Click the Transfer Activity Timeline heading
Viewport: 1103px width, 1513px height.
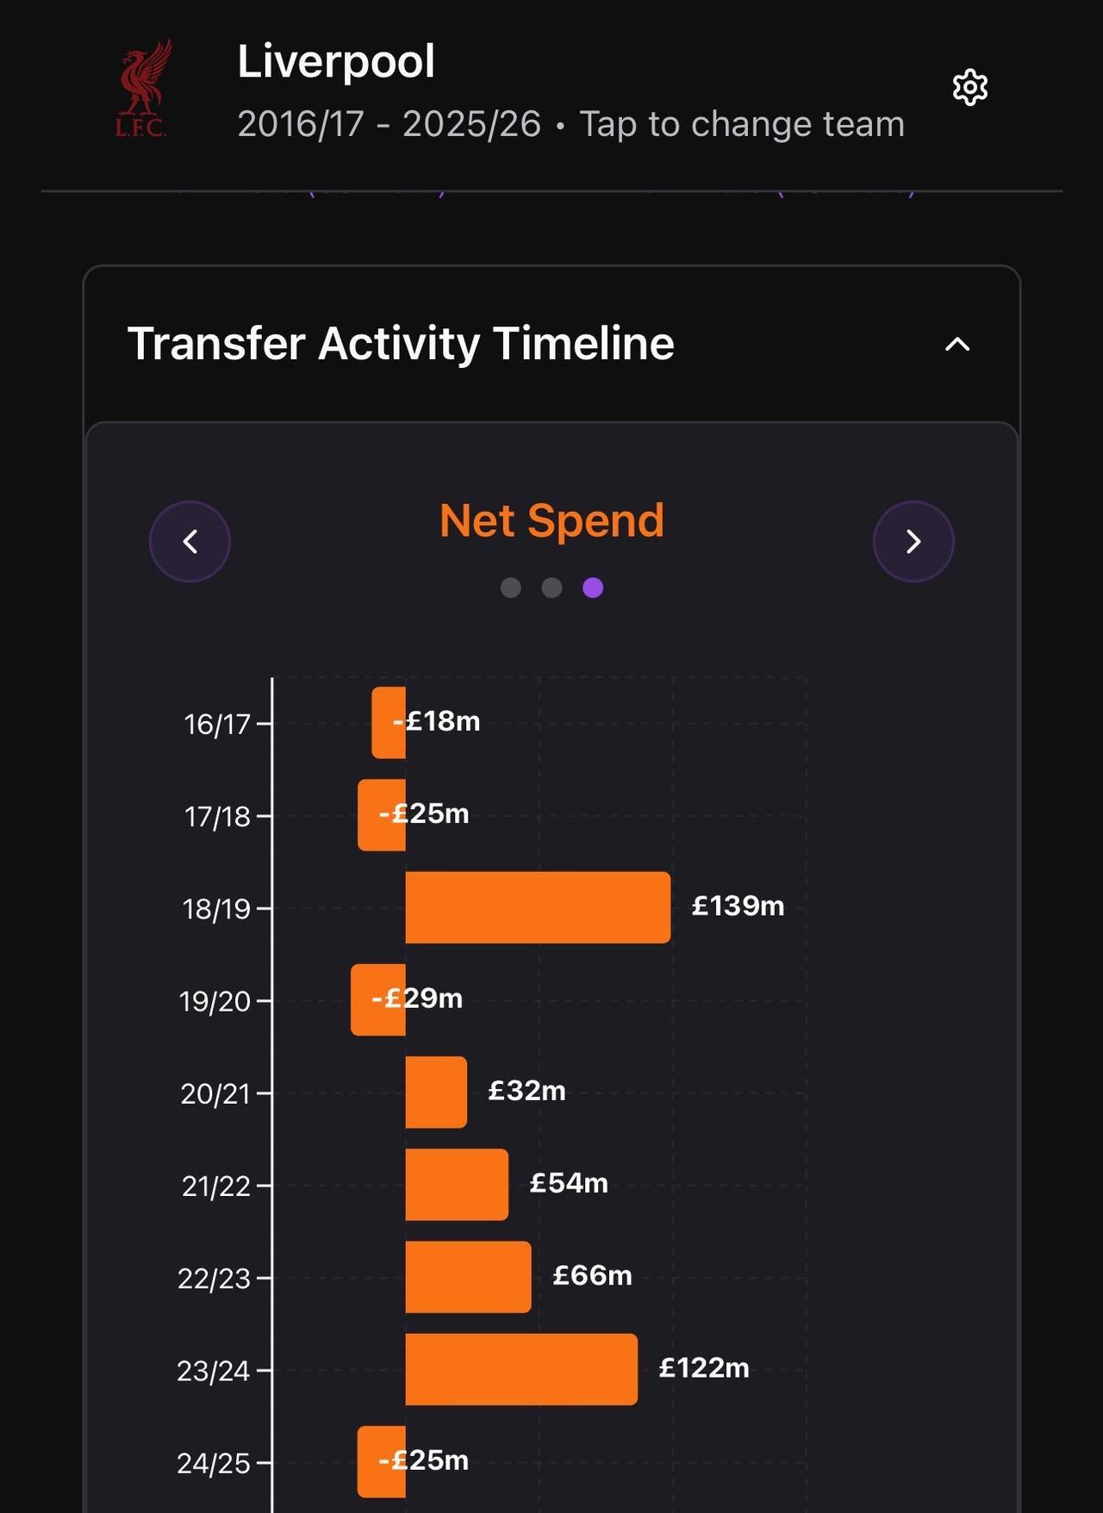click(401, 344)
